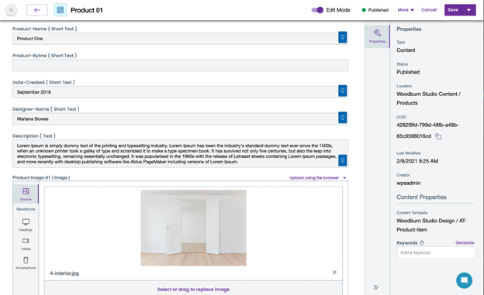This screenshot has width=484, height=295.
Task: Click the lightbulb icon for Designer-Name
Action: coord(342,118)
